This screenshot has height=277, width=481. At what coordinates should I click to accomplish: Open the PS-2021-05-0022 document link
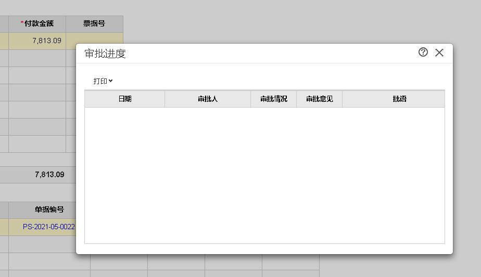[49, 227]
